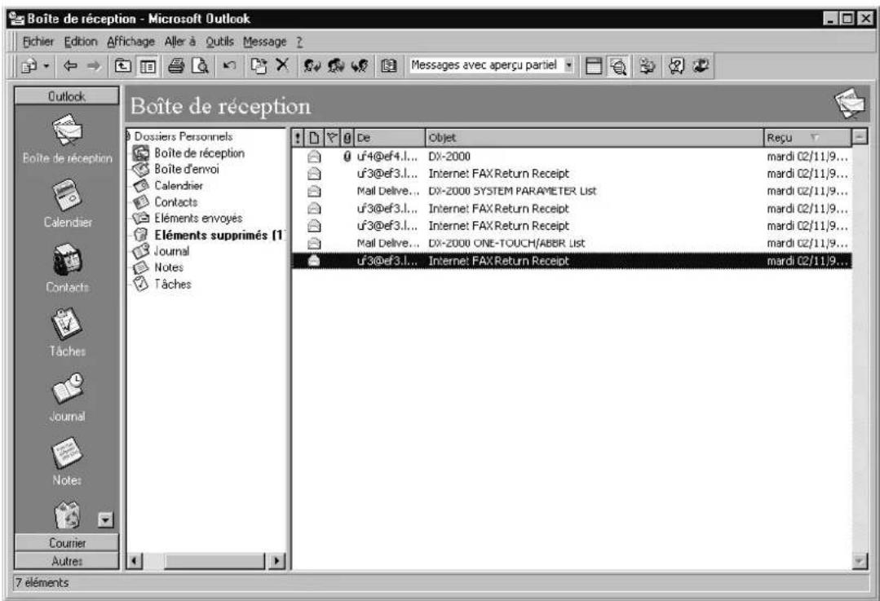880x601 pixels.
Task: Click the Forward arrow in toolbar
Action: pyautogui.click(x=94, y=66)
